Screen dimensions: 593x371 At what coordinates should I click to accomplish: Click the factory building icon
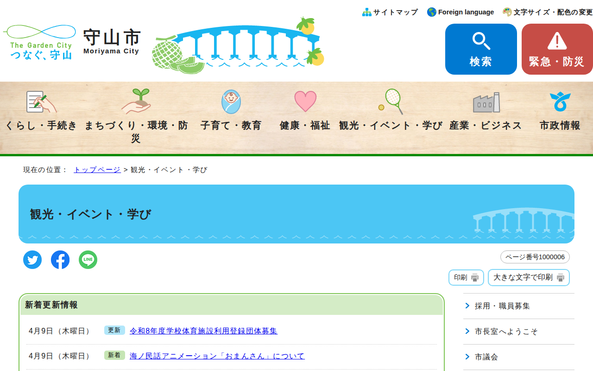(x=486, y=102)
